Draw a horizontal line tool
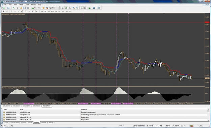 pyautogui.click(x=15, y=11)
